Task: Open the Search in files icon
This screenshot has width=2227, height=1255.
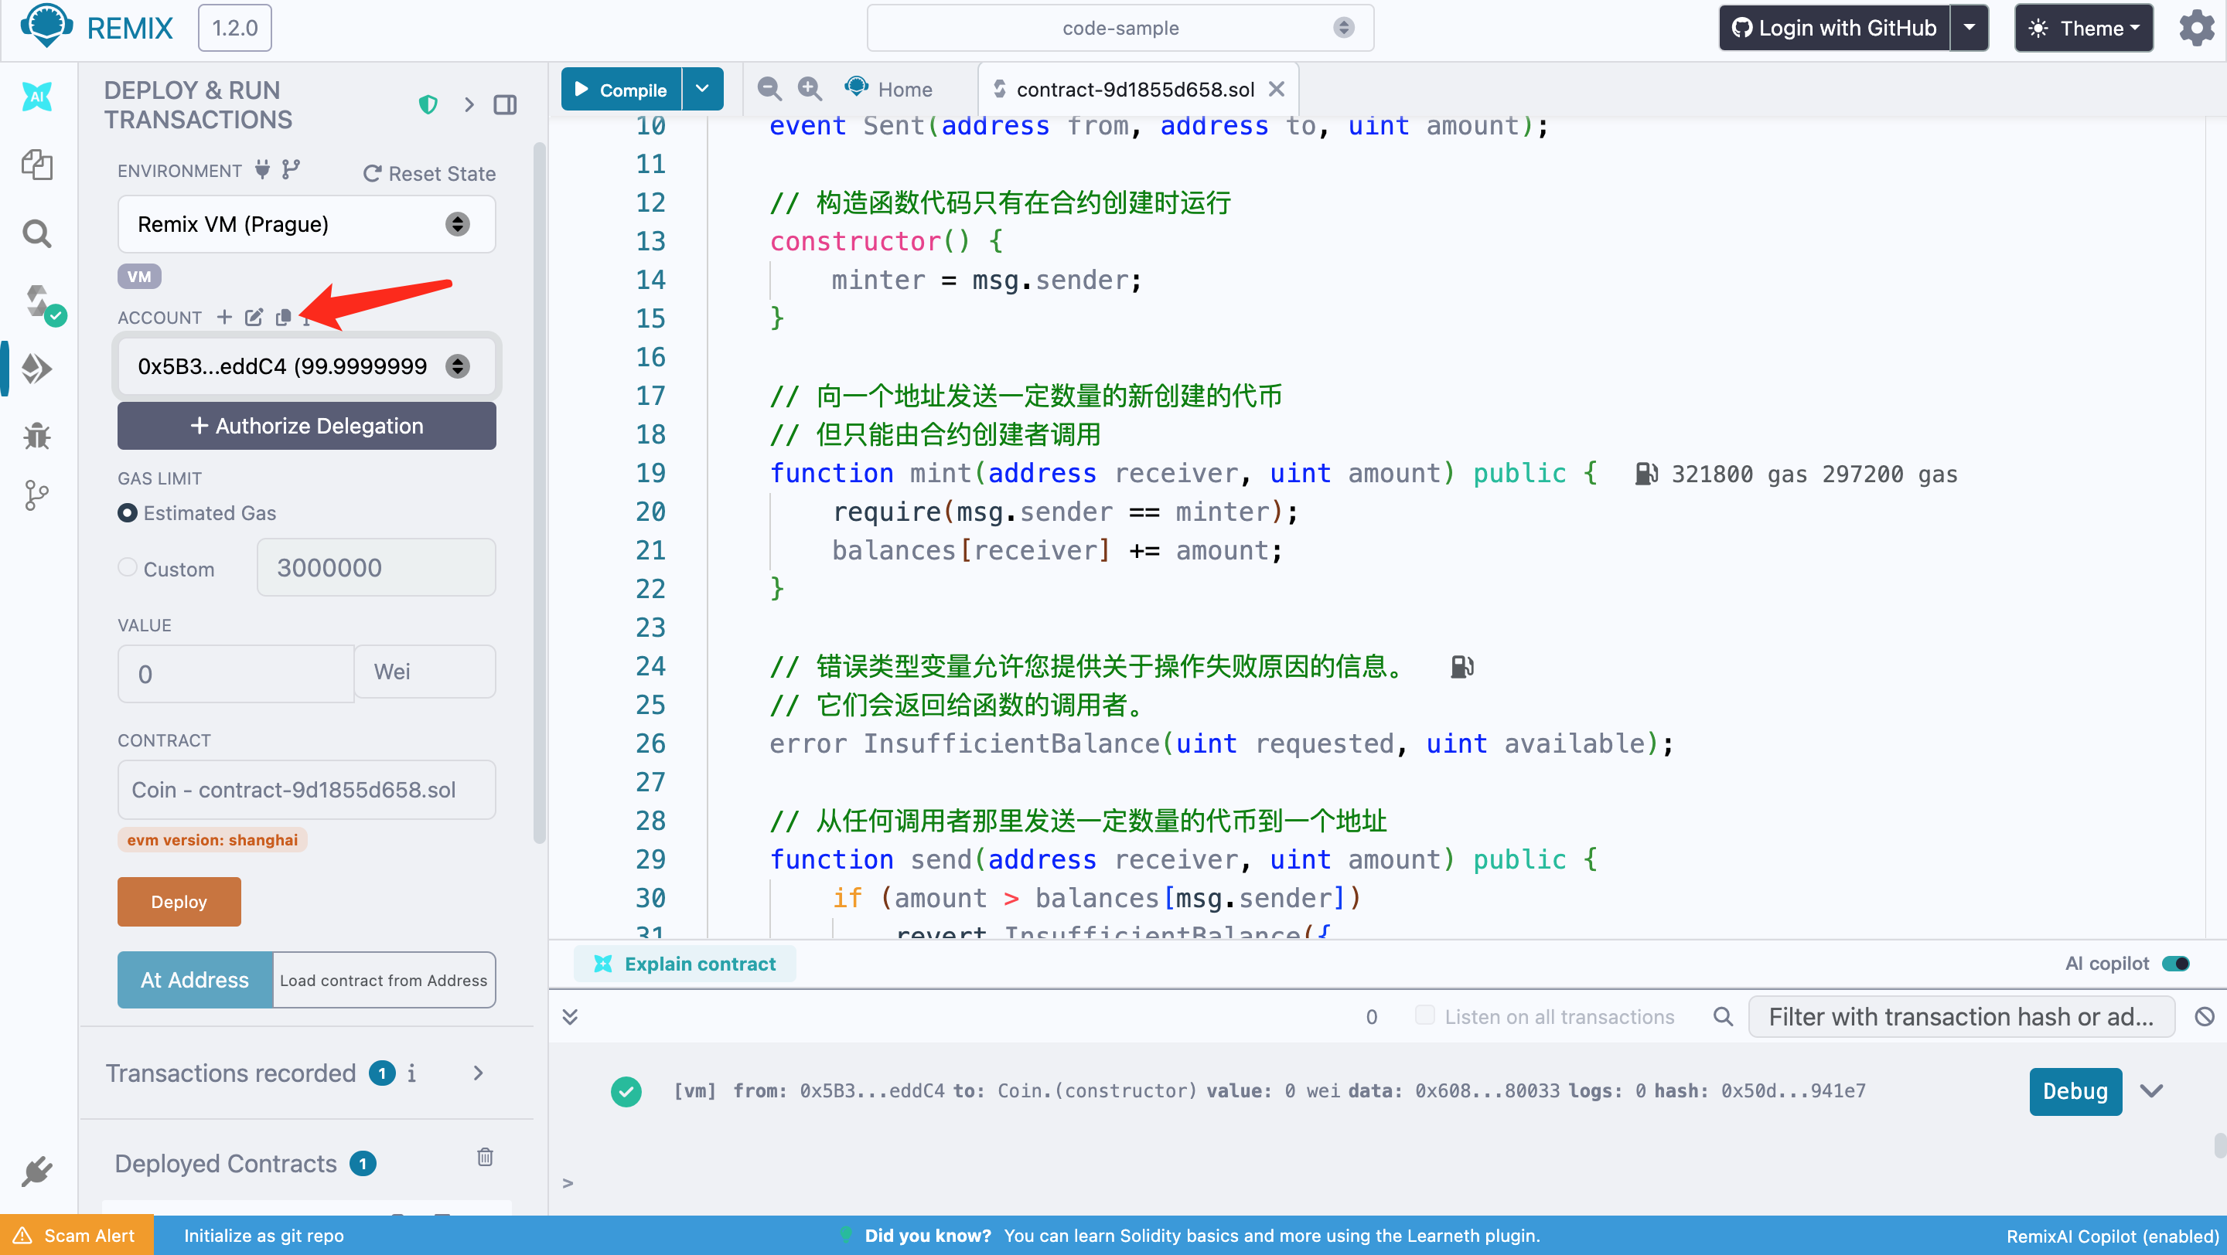Action: 36,233
